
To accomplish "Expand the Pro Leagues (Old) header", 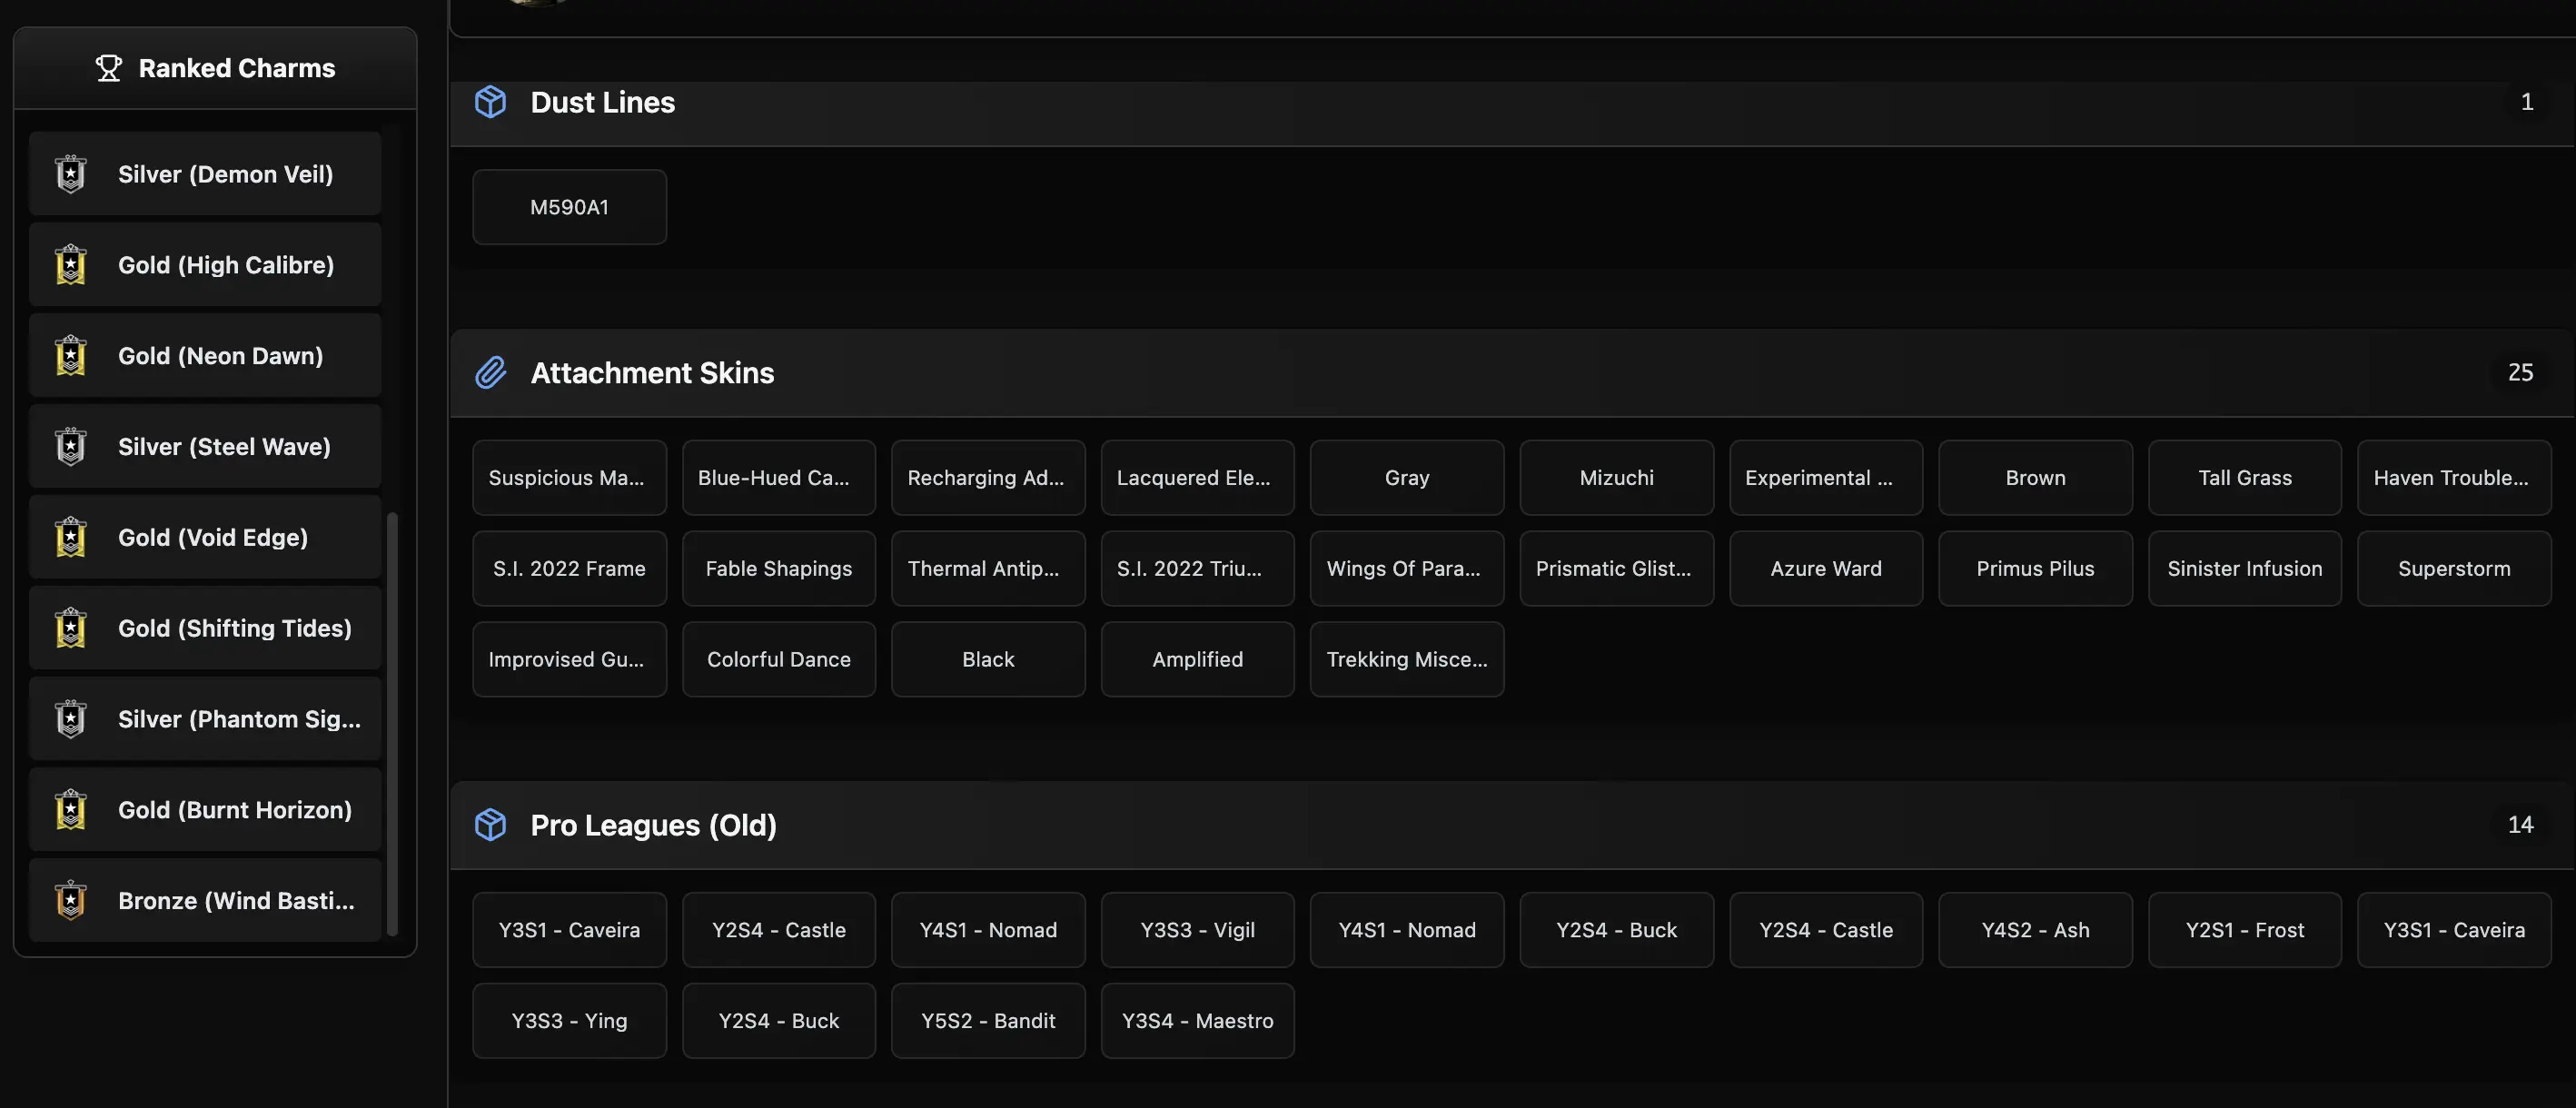I will [x=1500, y=825].
